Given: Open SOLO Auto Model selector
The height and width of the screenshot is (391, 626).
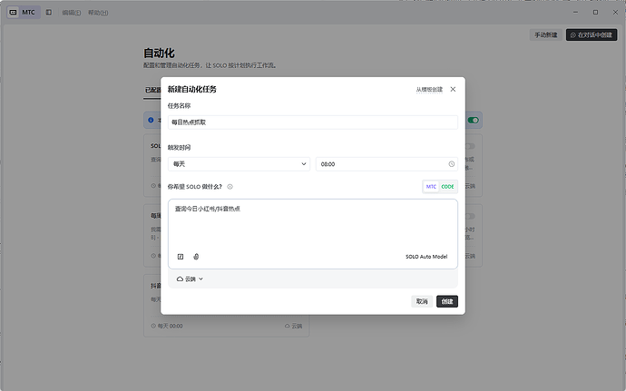Looking at the screenshot, I should (426, 257).
